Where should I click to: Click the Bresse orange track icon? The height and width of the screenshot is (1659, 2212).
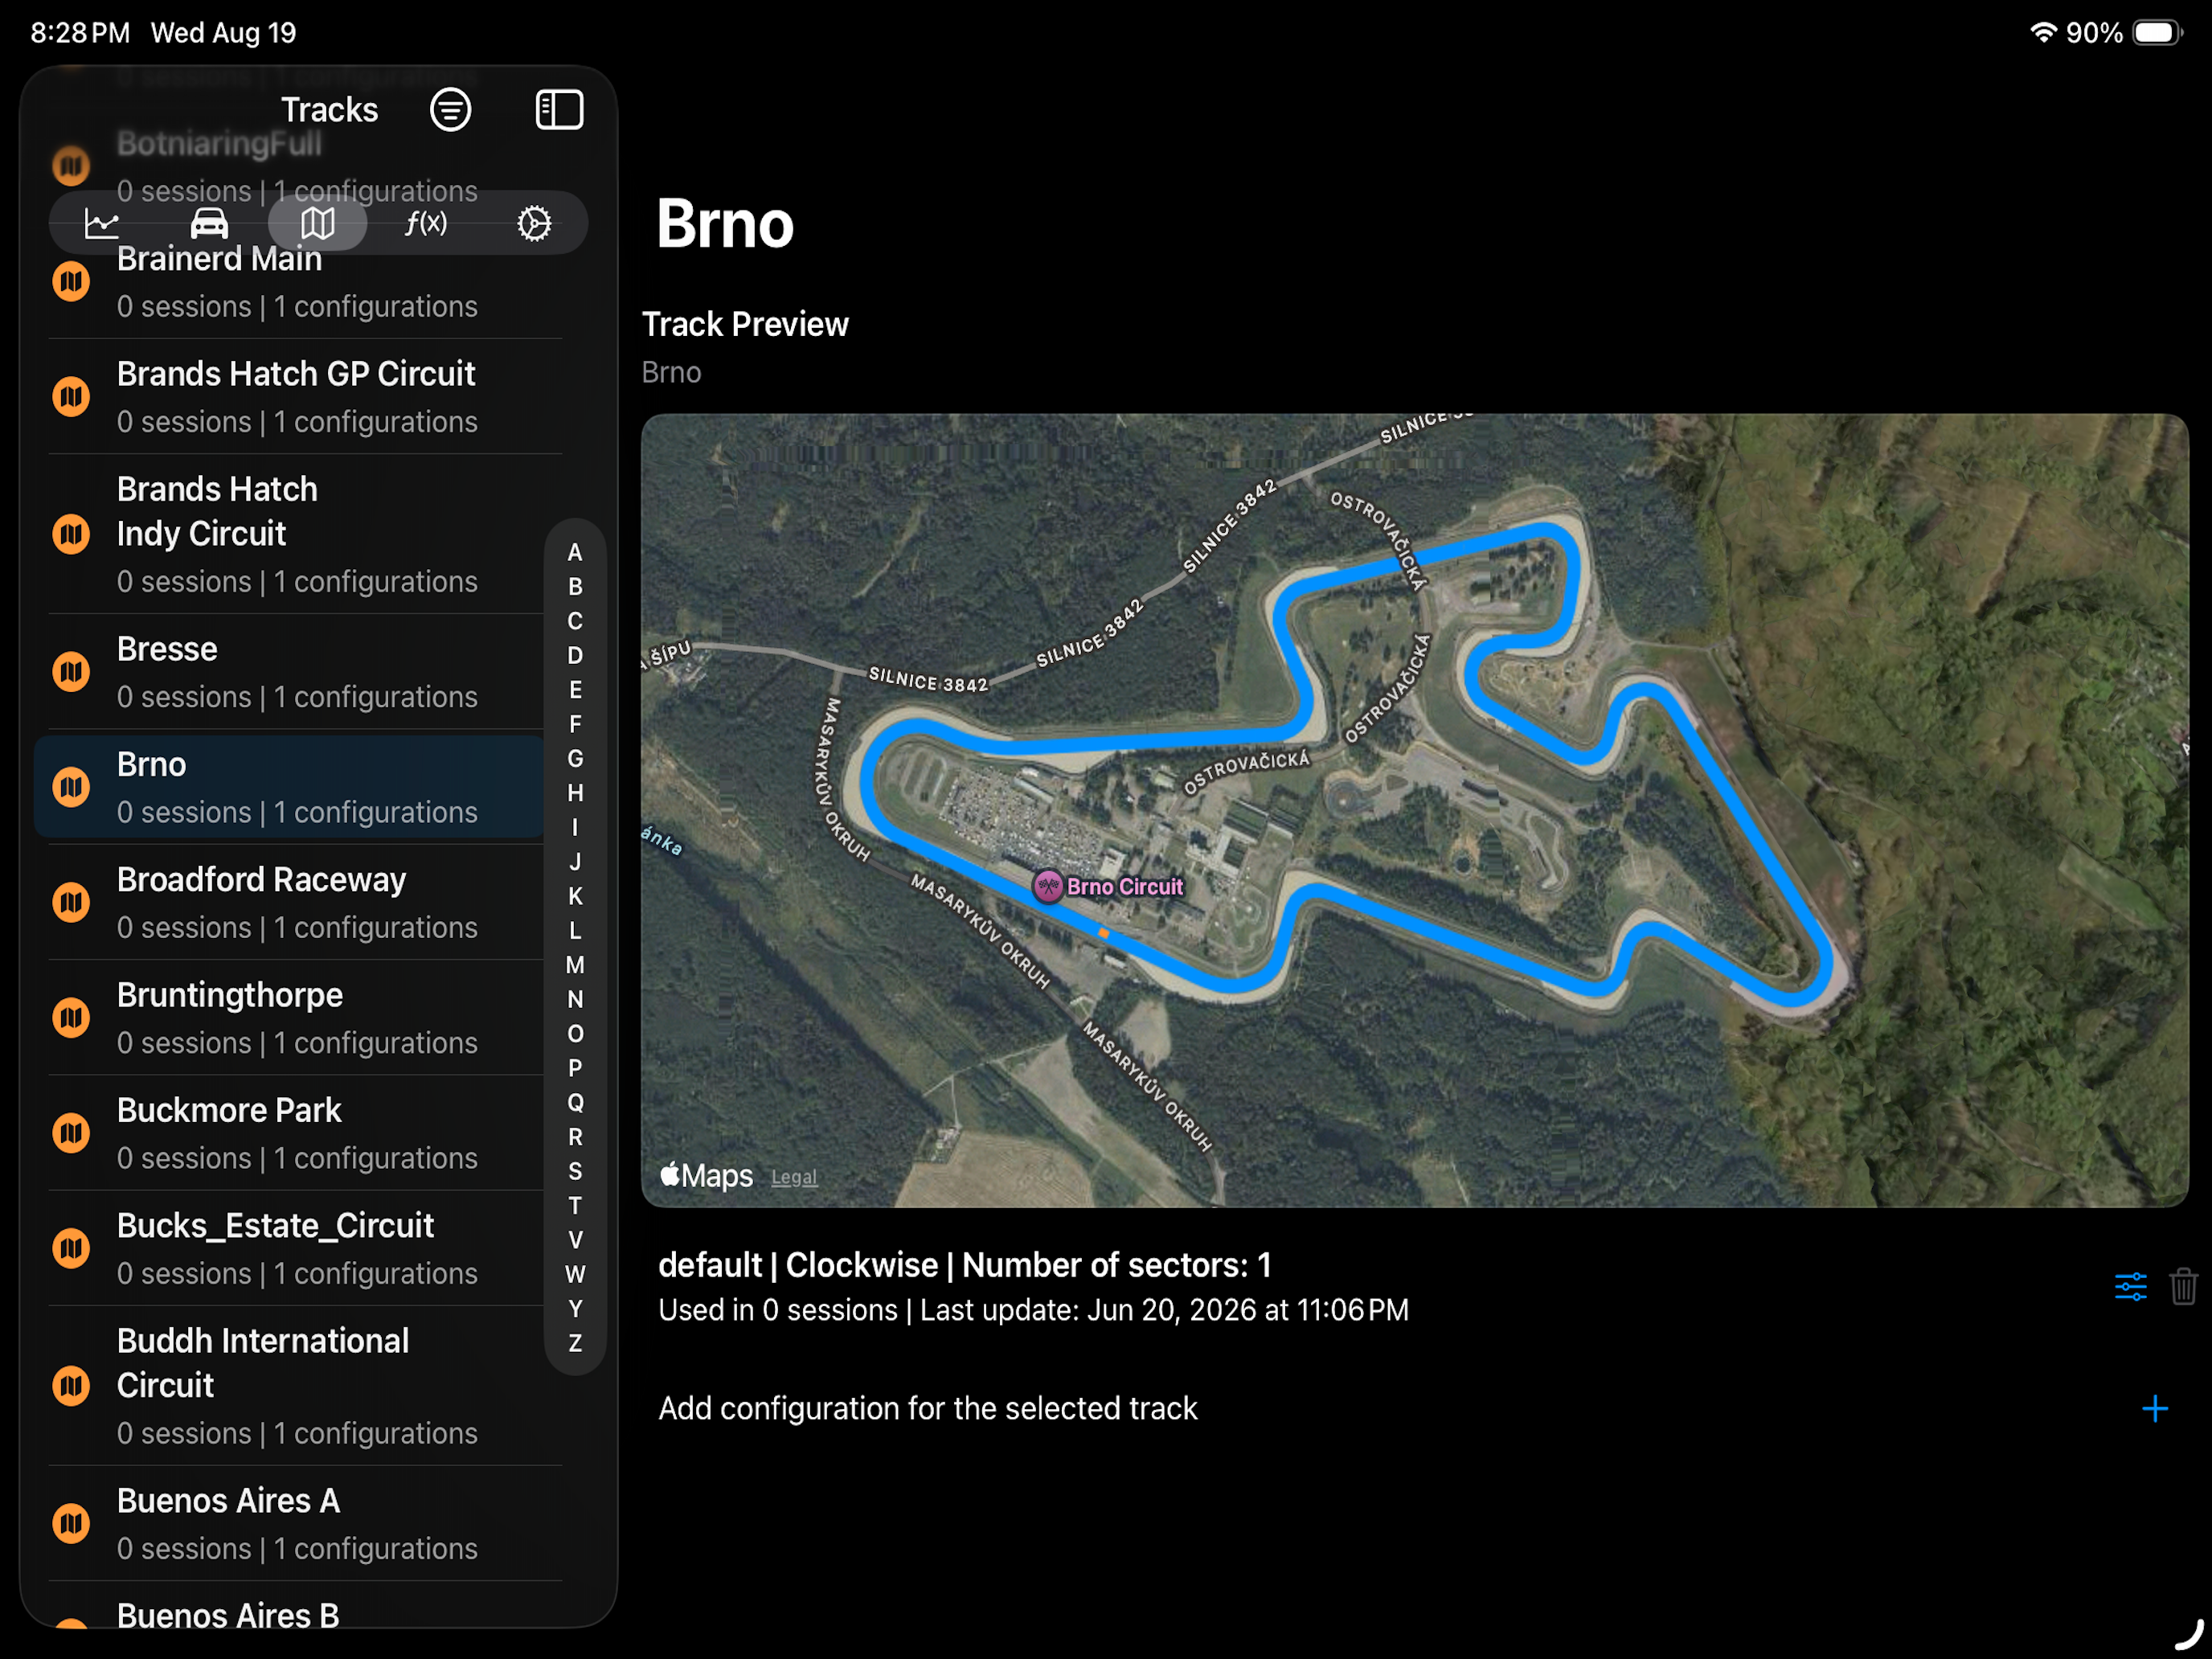click(71, 672)
